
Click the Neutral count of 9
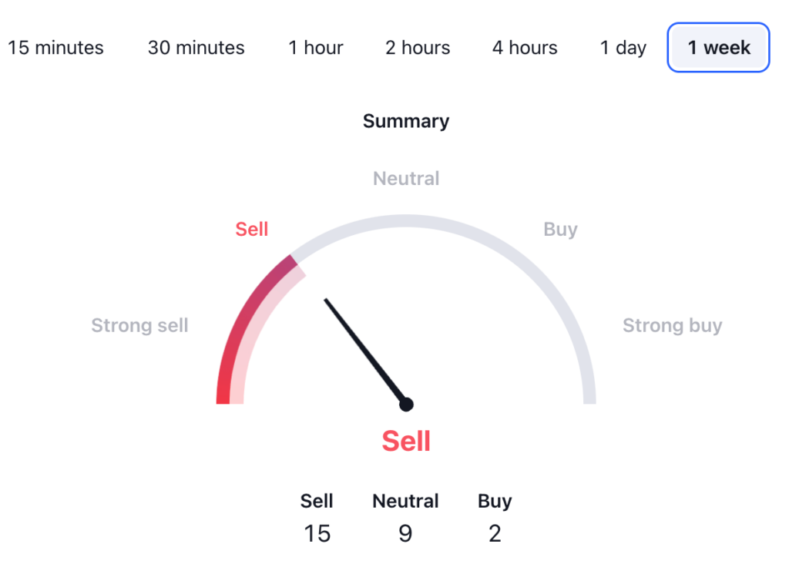[x=405, y=532]
